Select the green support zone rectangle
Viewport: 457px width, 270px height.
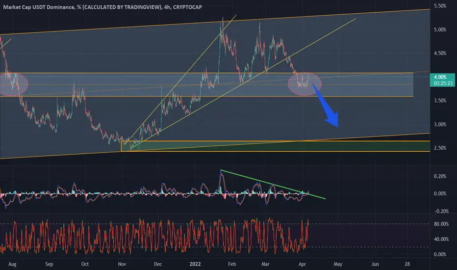point(276,146)
